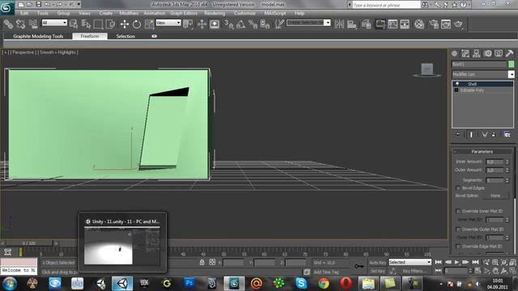Click the Bind to Space Warp tool

click(33, 24)
